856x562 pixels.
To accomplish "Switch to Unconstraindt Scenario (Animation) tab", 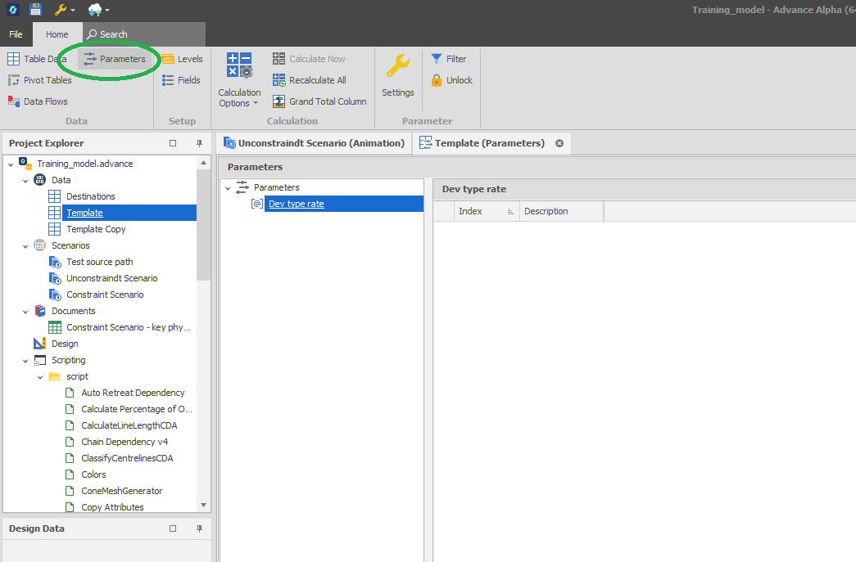I will [x=314, y=143].
